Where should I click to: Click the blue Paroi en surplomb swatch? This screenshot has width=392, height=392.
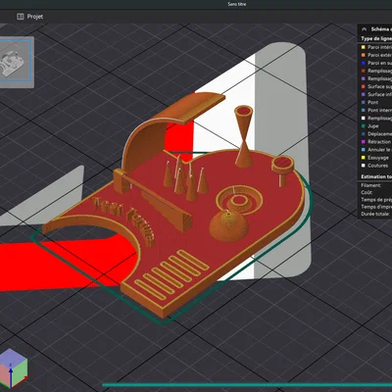363,63
